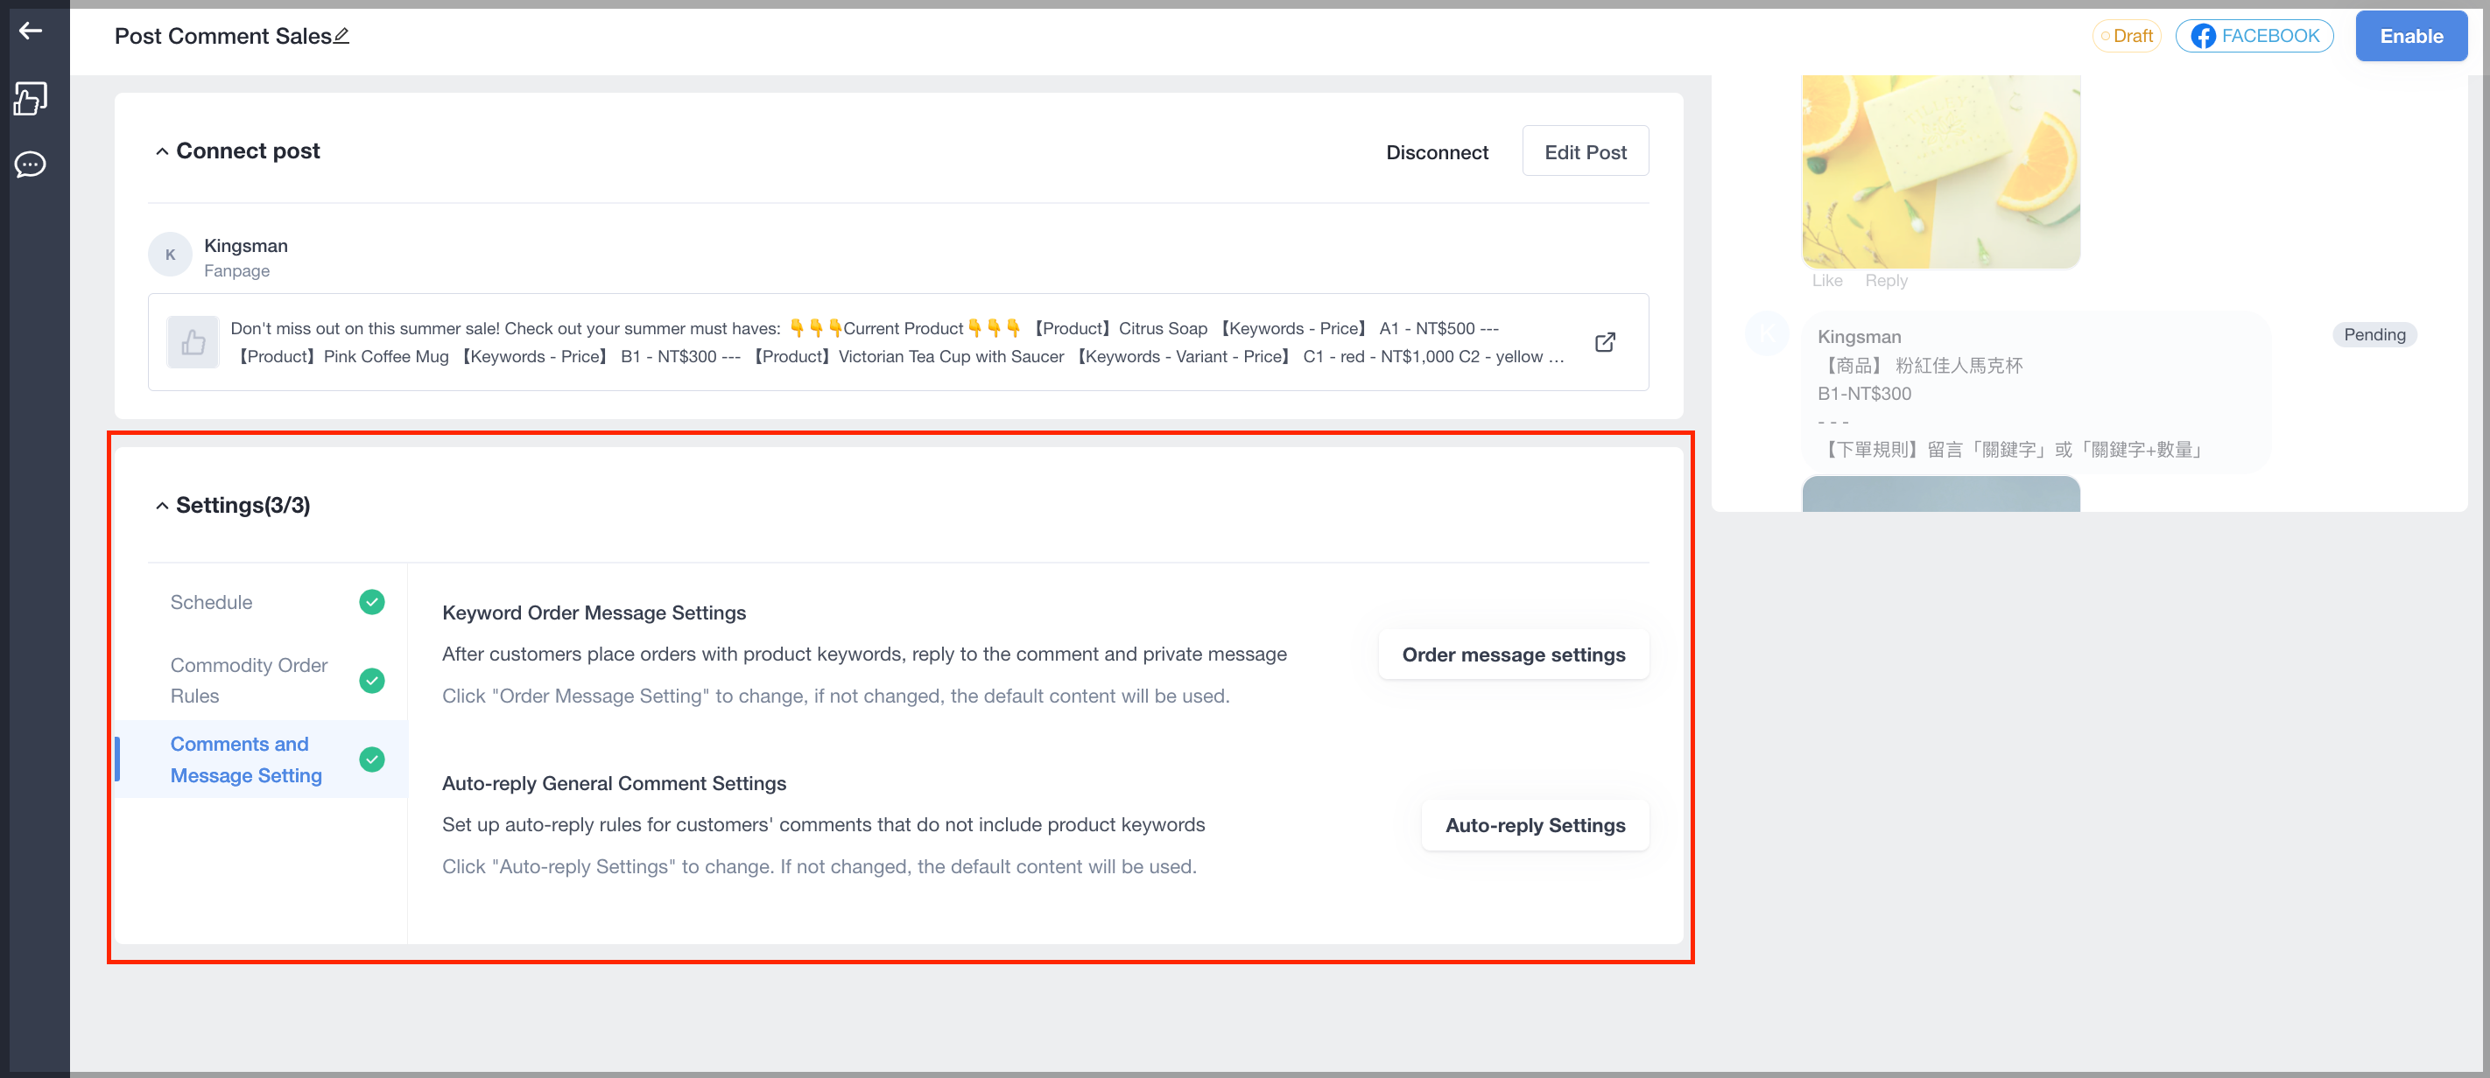The image size is (2490, 1078).
Task: Click the Kingsman page name
Action: click(245, 245)
